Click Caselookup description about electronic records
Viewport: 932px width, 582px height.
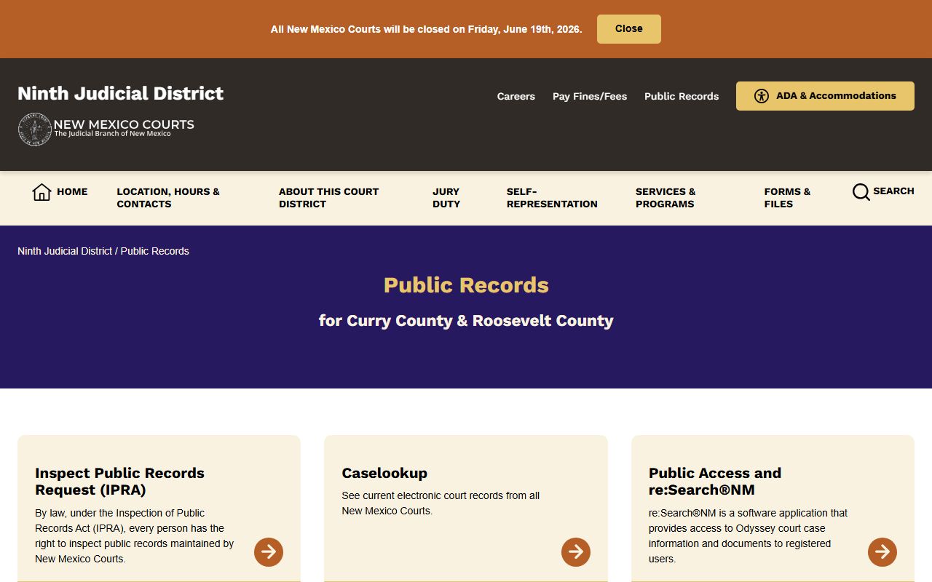click(x=441, y=503)
